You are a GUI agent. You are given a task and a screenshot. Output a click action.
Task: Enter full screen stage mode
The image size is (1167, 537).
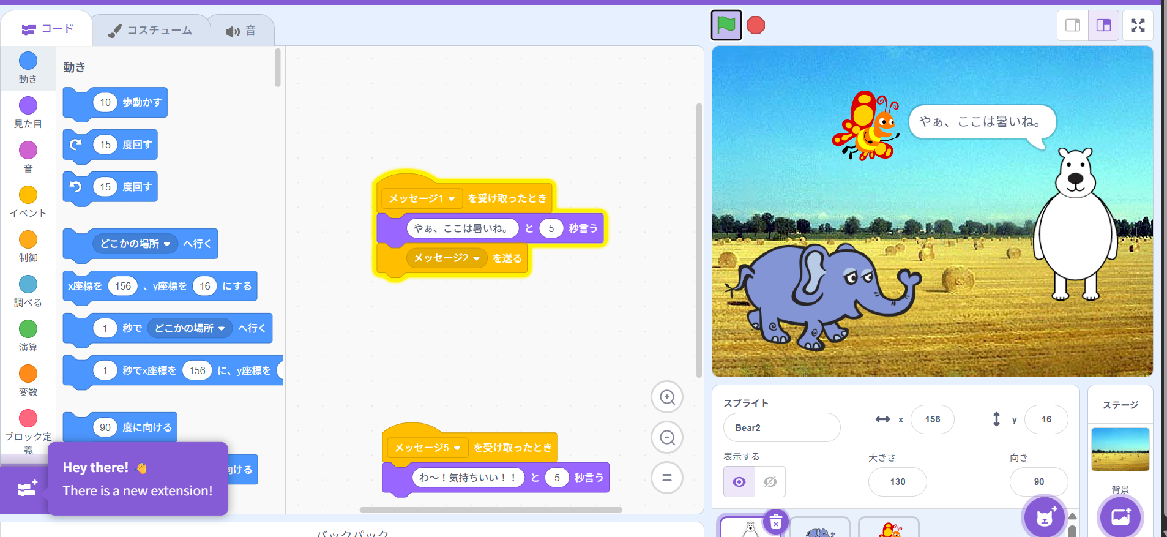(x=1137, y=25)
